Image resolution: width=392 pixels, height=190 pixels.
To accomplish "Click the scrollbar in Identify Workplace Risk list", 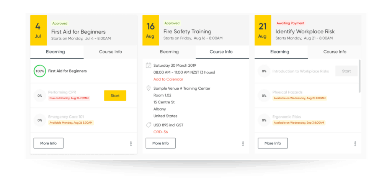I will (x=359, y=76).
